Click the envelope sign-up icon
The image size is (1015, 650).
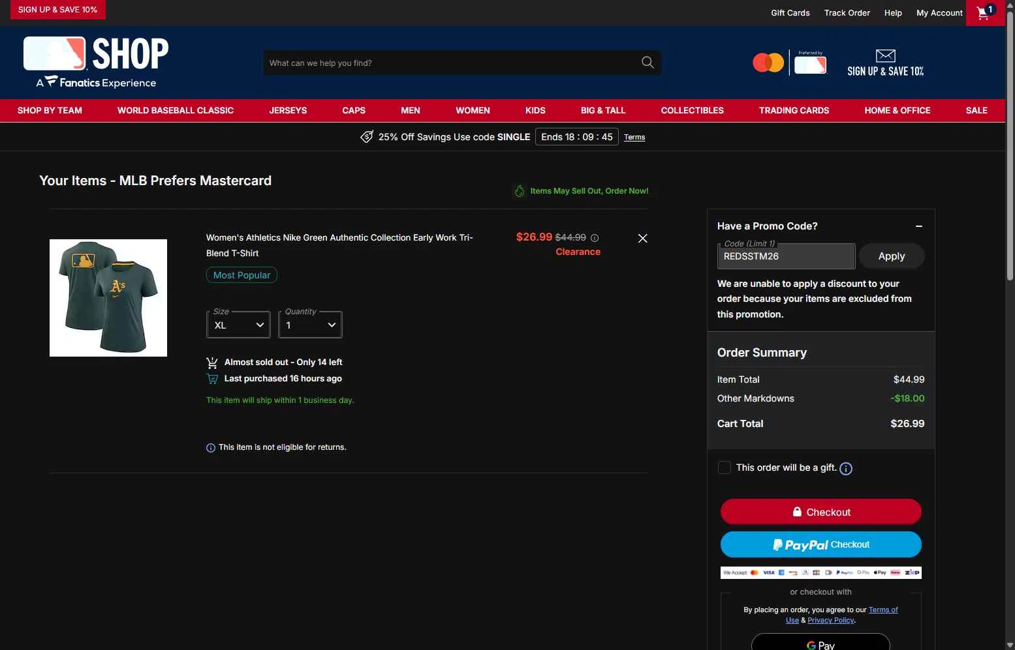tap(885, 56)
